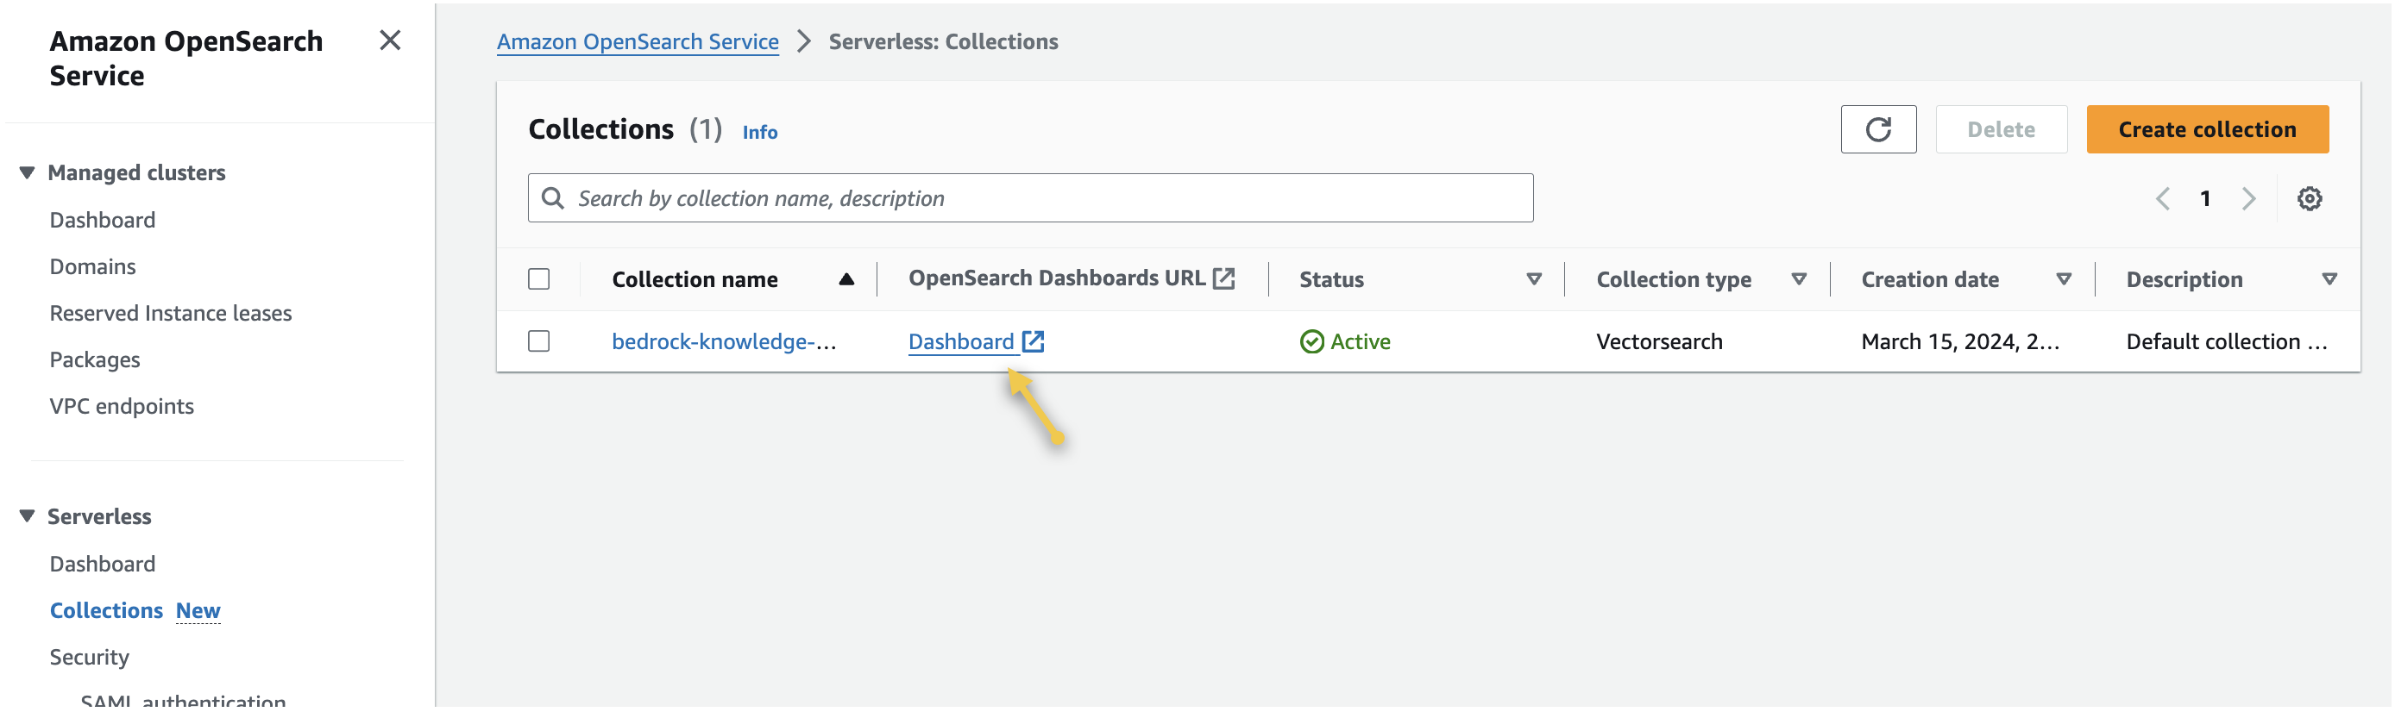Open the Dashboard URL link
Image resolution: width=2395 pixels, height=712 pixels.
(961, 341)
